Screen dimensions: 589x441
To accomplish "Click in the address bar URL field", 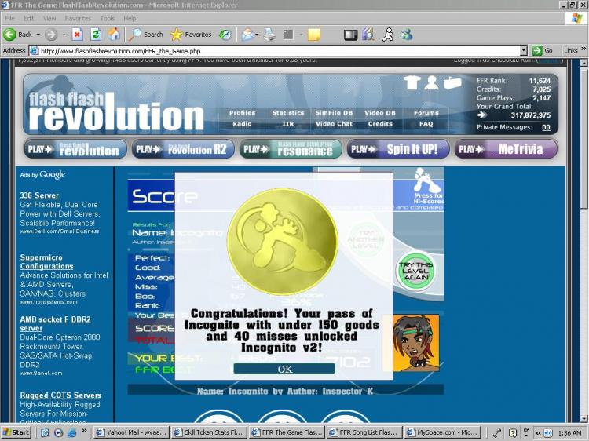I will [278, 51].
